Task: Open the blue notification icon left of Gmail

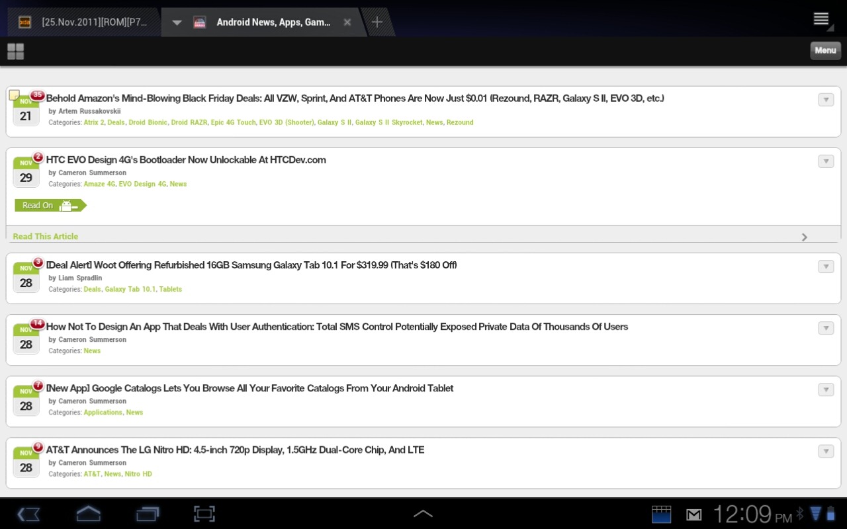Action: (x=661, y=514)
